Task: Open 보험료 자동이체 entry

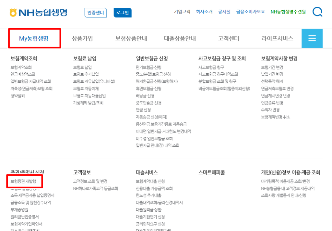Action: pyautogui.click(x=86, y=89)
